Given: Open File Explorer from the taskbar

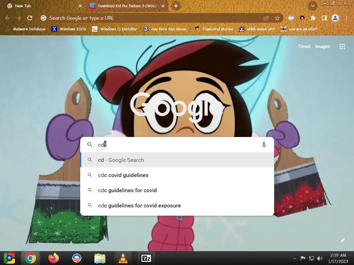Looking at the screenshot, I should click(x=100, y=258).
